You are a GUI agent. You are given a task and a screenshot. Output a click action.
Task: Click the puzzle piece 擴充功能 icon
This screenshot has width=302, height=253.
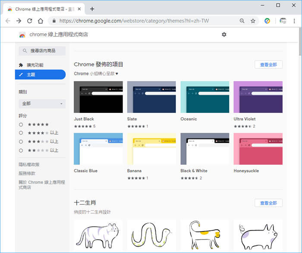(21, 65)
